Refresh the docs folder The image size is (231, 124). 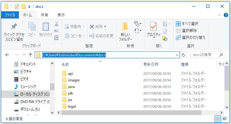[183, 55]
